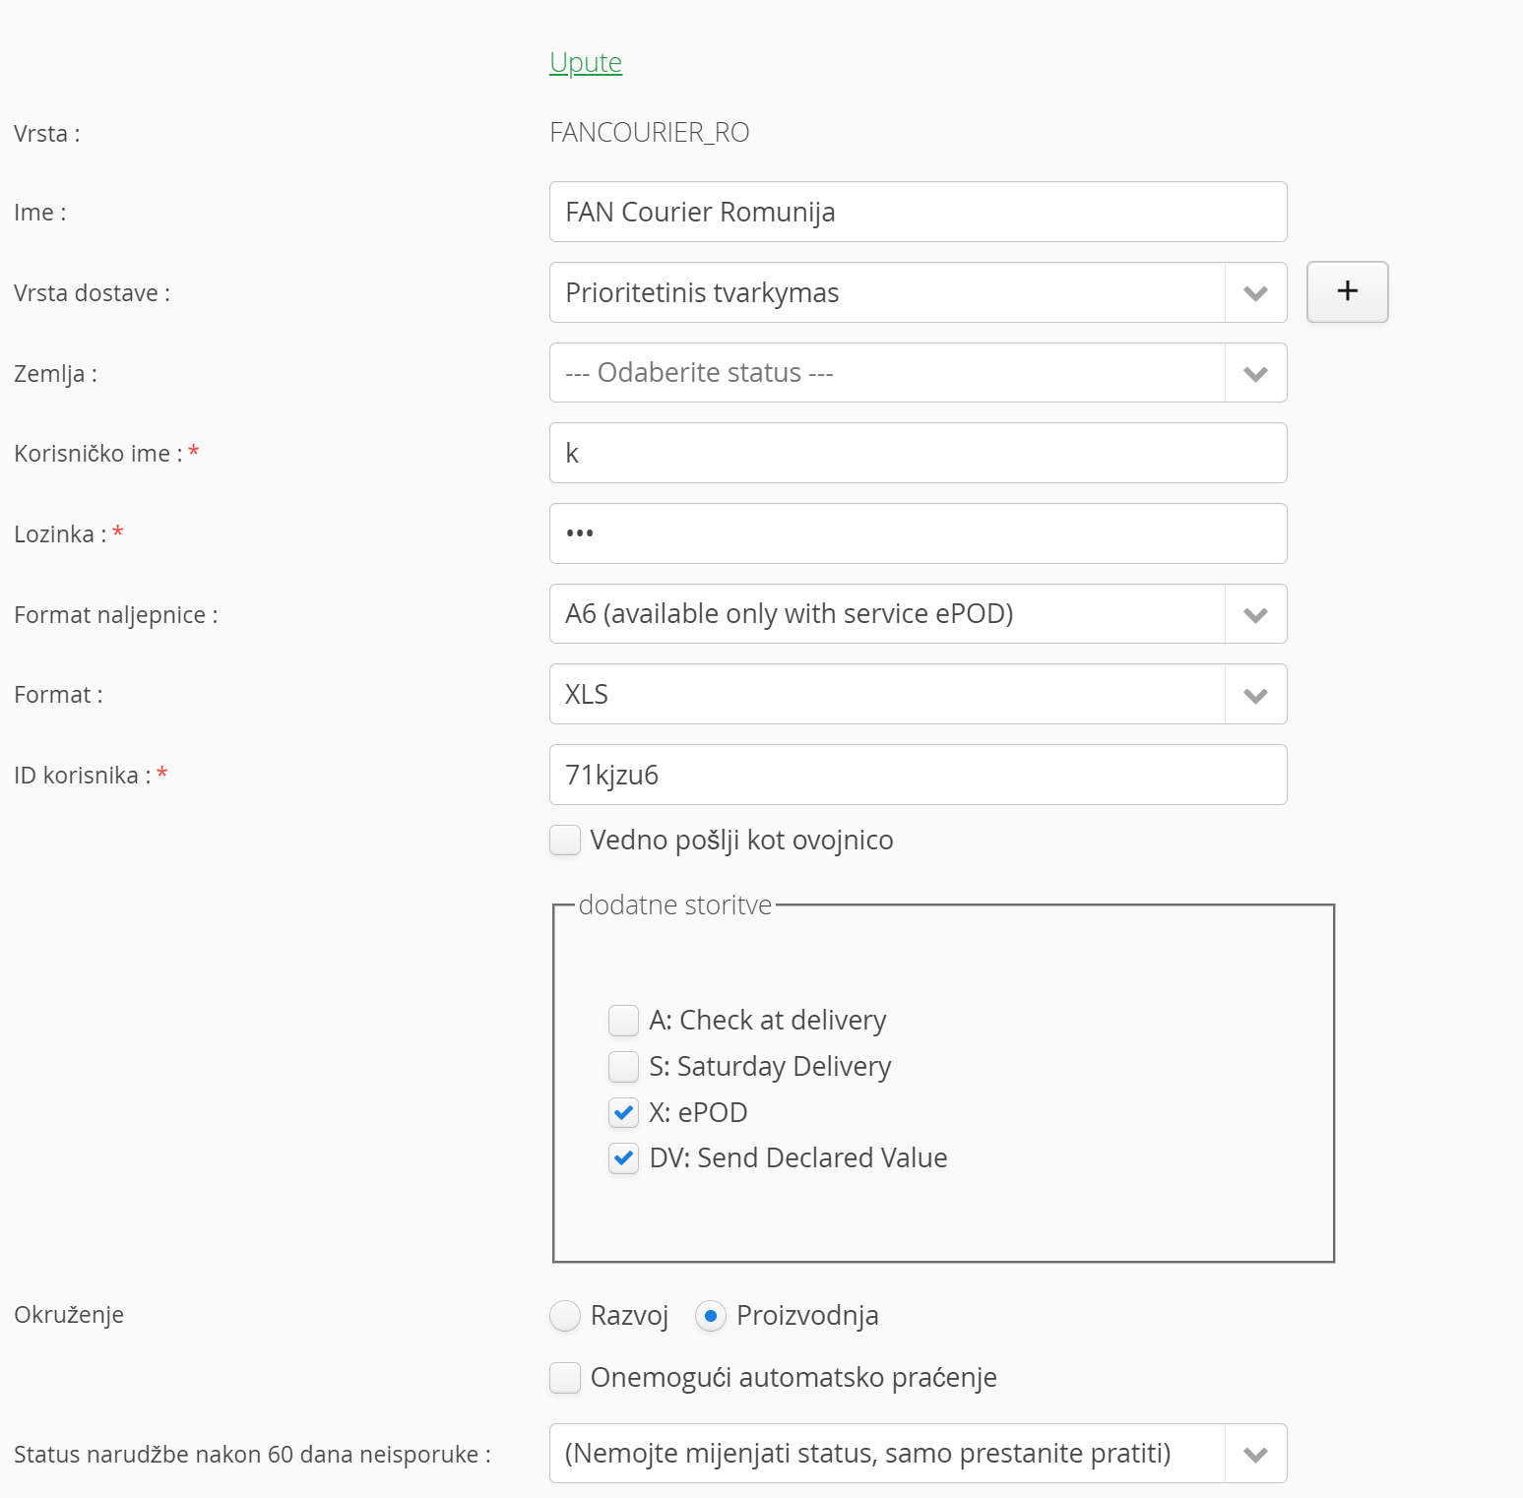Open the Zemlja dropdown
Screen dimensions: 1523x1498
918,373
